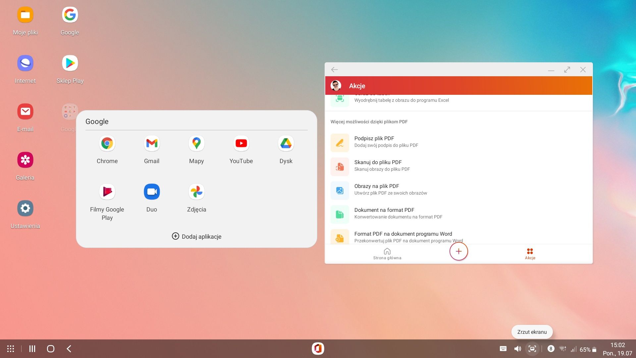Click mobile signal strength icon
Viewport: 636px width, 358px height.
pos(573,349)
